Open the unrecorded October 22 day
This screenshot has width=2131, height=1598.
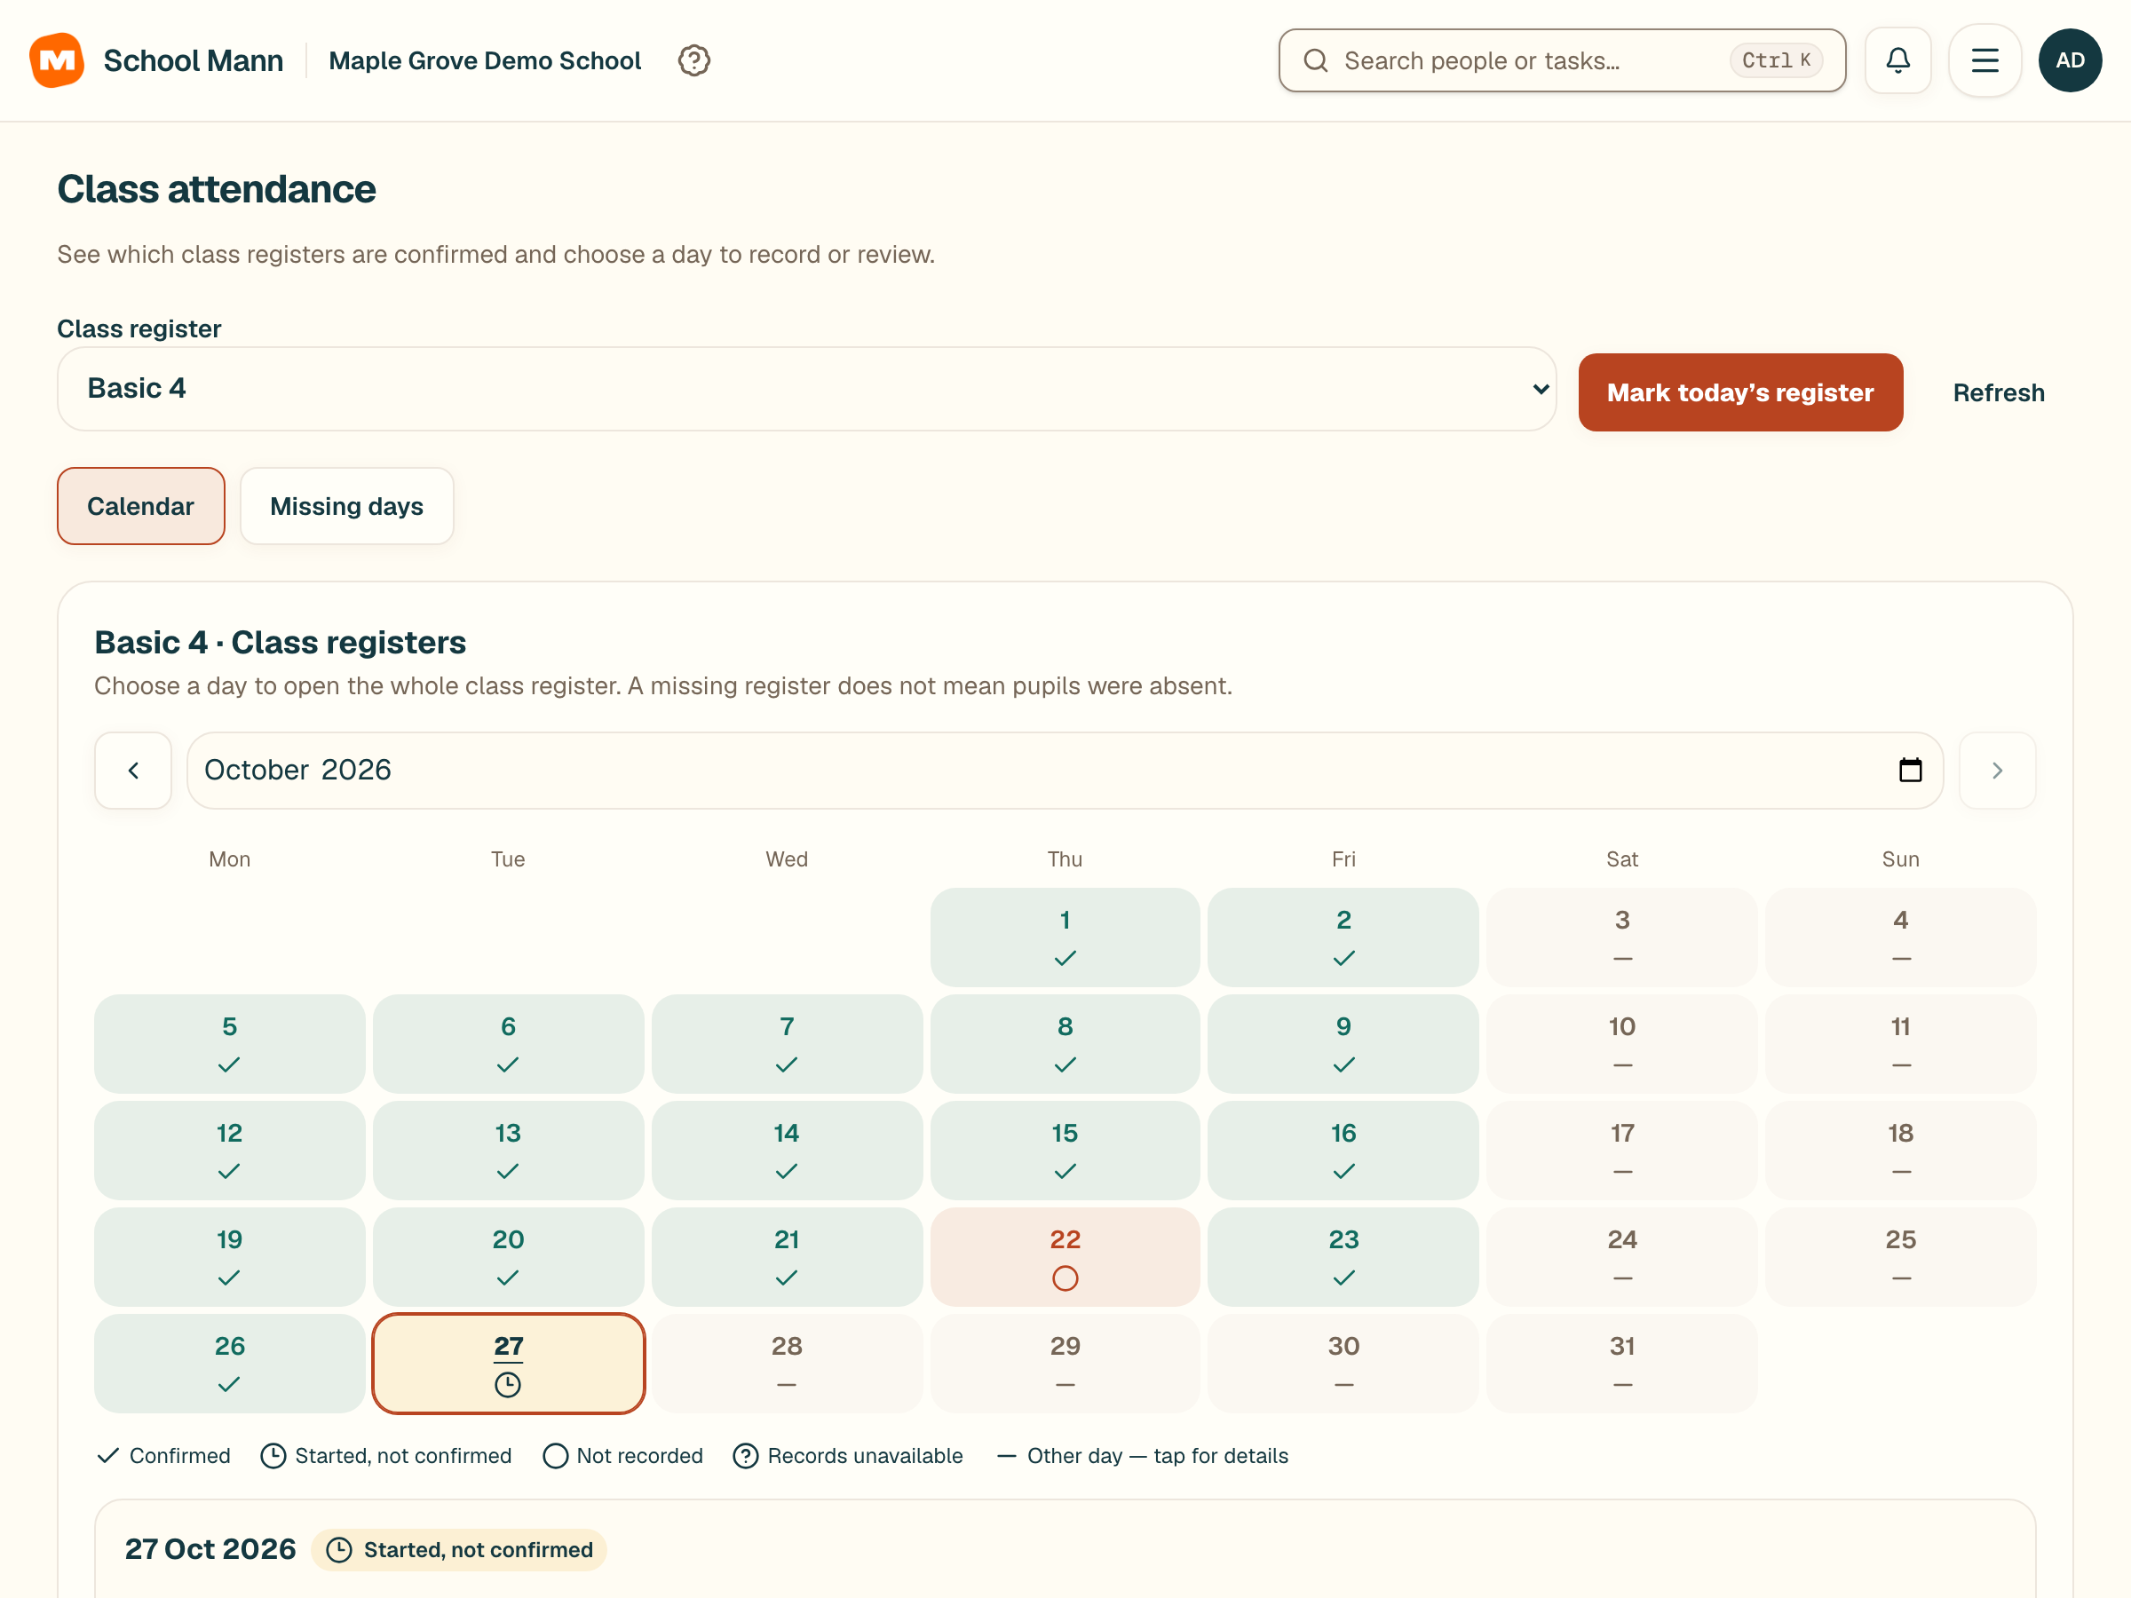click(1065, 1257)
